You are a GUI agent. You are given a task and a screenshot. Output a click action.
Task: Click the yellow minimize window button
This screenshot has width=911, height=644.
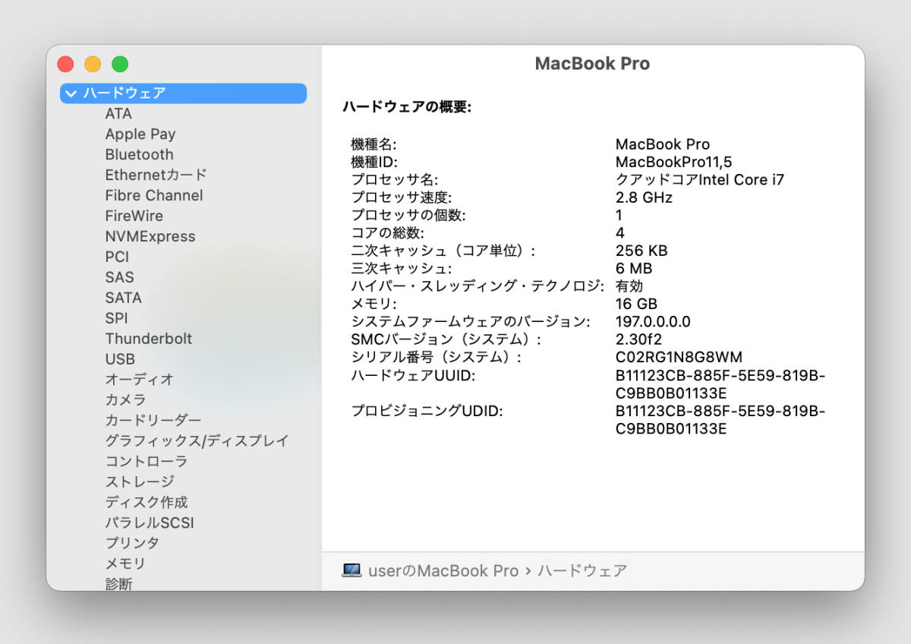[93, 65]
